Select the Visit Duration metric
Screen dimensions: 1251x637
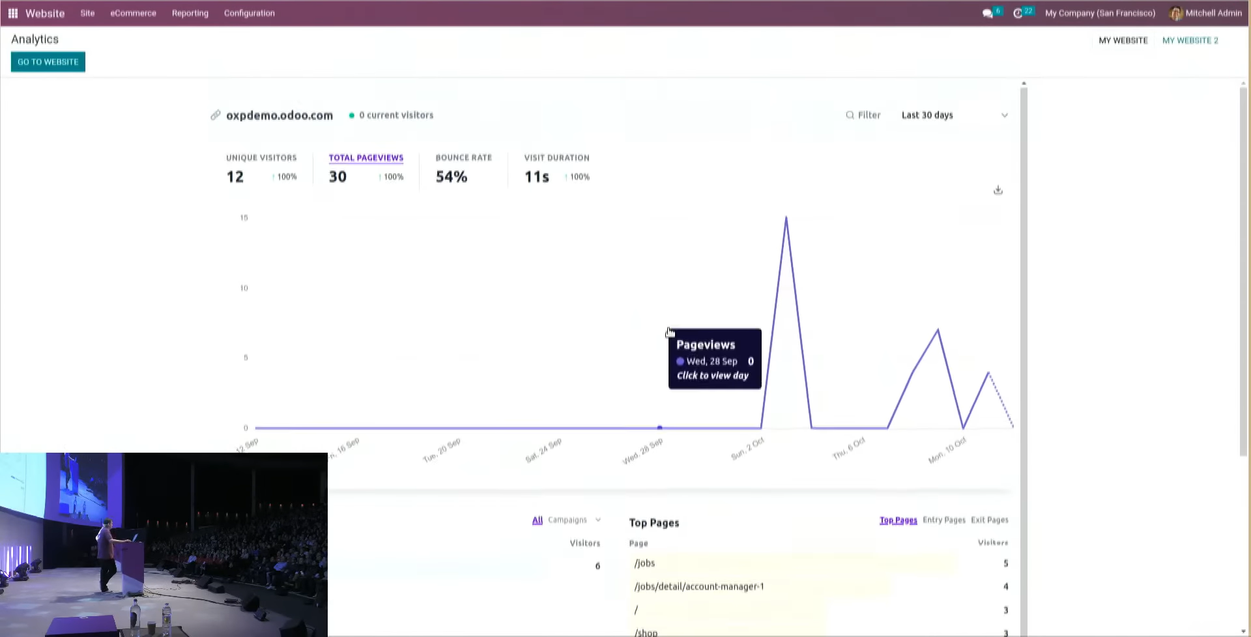tap(556, 169)
